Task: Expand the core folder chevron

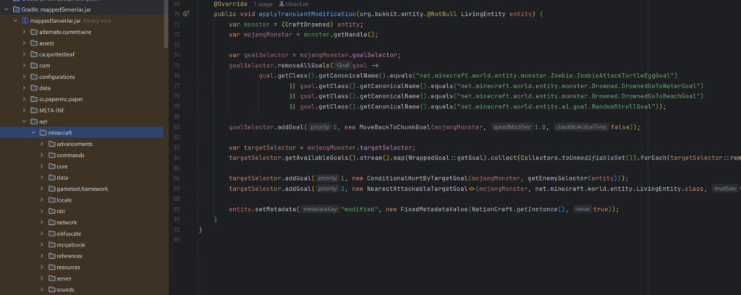Action: tap(41, 166)
